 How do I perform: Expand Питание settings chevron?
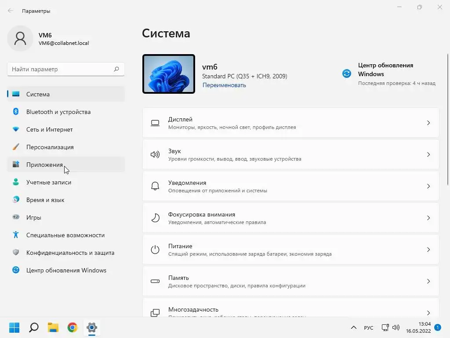coord(428,250)
